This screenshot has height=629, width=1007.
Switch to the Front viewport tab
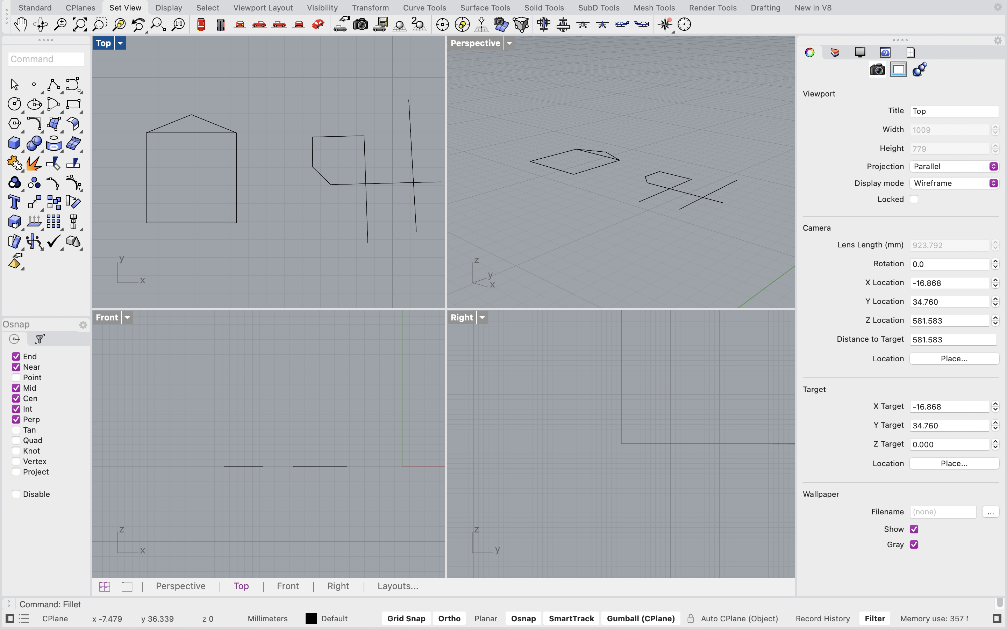coord(287,586)
